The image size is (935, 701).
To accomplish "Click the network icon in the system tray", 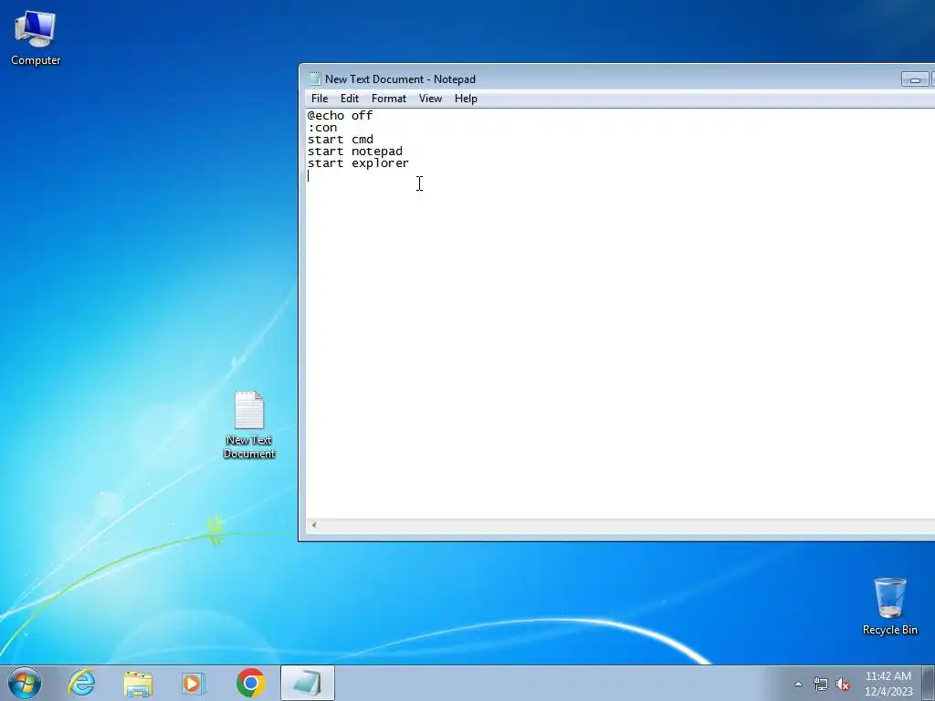I will click(821, 685).
